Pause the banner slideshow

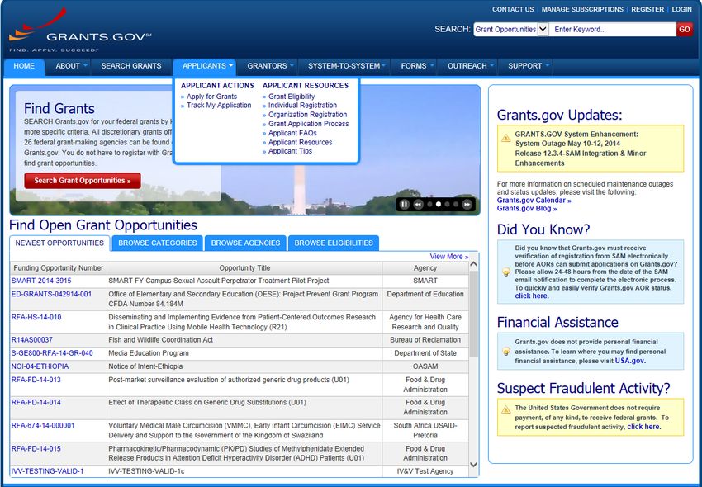pyautogui.click(x=405, y=205)
